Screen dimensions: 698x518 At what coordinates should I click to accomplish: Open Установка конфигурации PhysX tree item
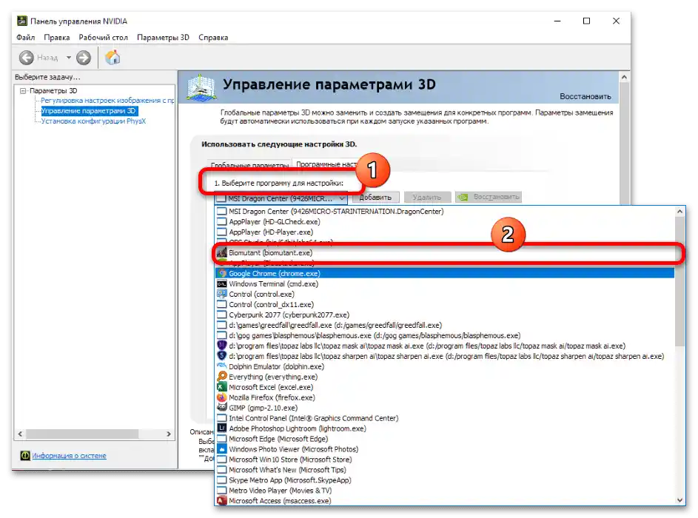click(x=93, y=121)
